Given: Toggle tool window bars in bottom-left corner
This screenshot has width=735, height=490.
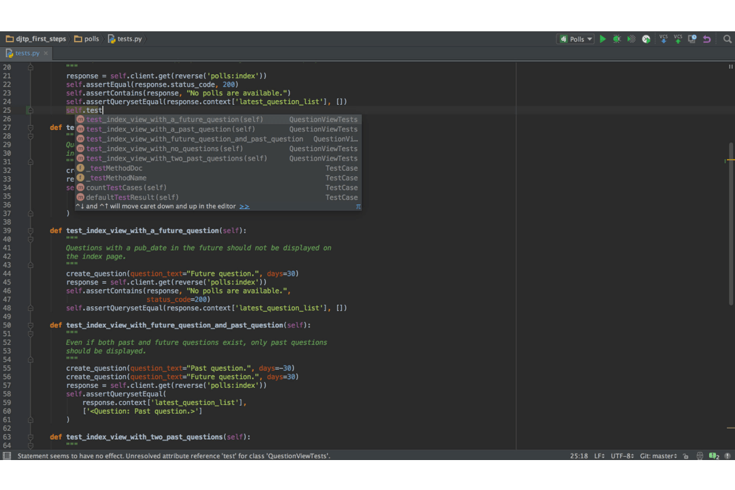Looking at the screenshot, I should pyautogui.click(x=7, y=456).
